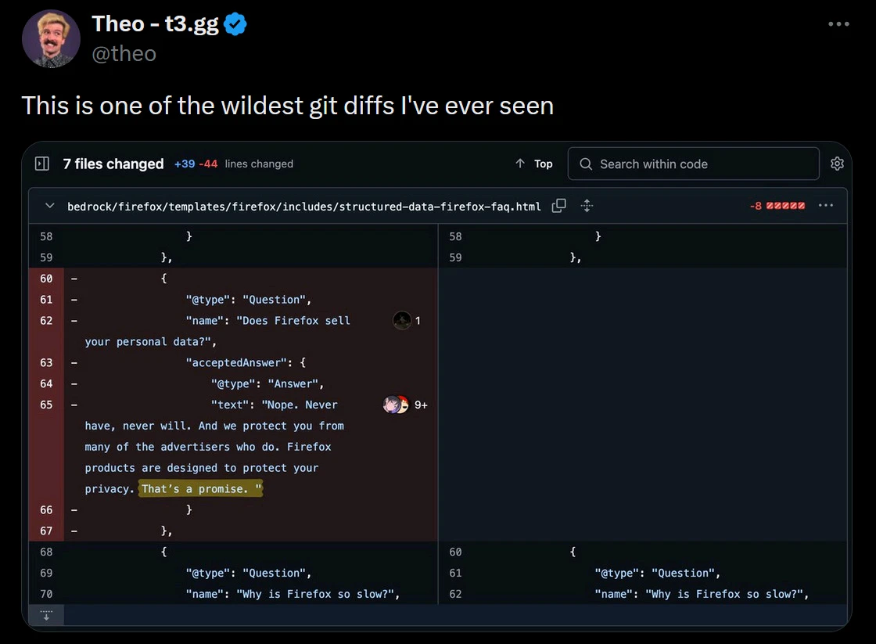Screen dimensions: 876x644
Task: Select deleted line number 60
Action: click(46, 279)
